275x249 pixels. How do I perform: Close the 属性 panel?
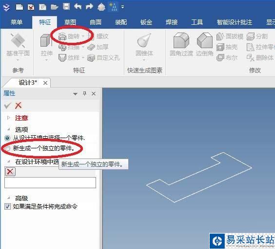(x=94, y=94)
